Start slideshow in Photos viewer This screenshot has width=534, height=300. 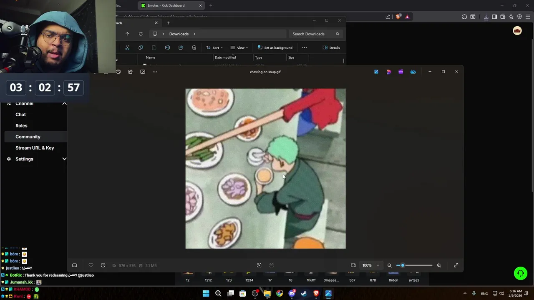(x=143, y=72)
